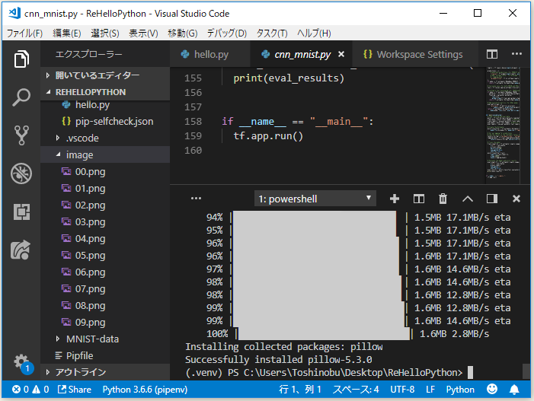Open the powershell terminal selector dropdown
This screenshot has height=401, width=534.
click(x=315, y=199)
